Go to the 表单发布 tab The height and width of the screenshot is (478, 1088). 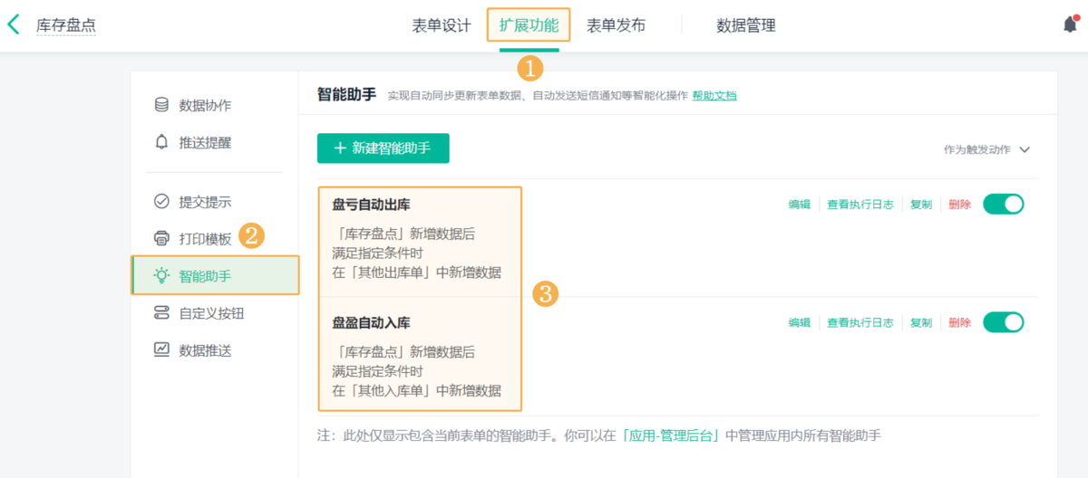point(616,25)
